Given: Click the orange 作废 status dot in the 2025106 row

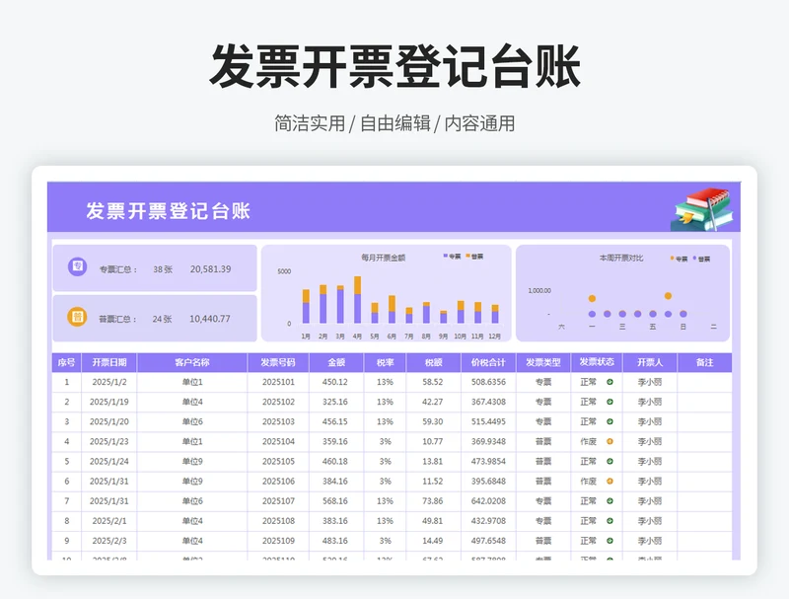Looking at the screenshot, I should pos(610,482).
